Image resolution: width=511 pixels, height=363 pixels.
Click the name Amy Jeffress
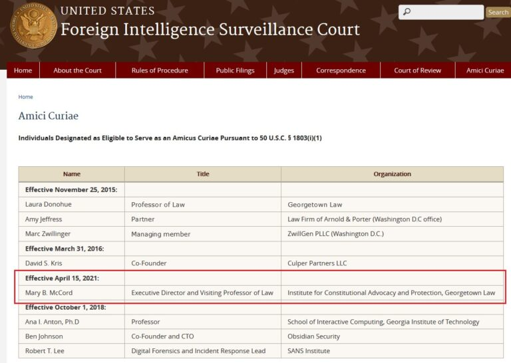[43, 219]
